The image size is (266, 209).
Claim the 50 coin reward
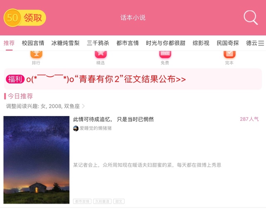[x=25, y=17]
